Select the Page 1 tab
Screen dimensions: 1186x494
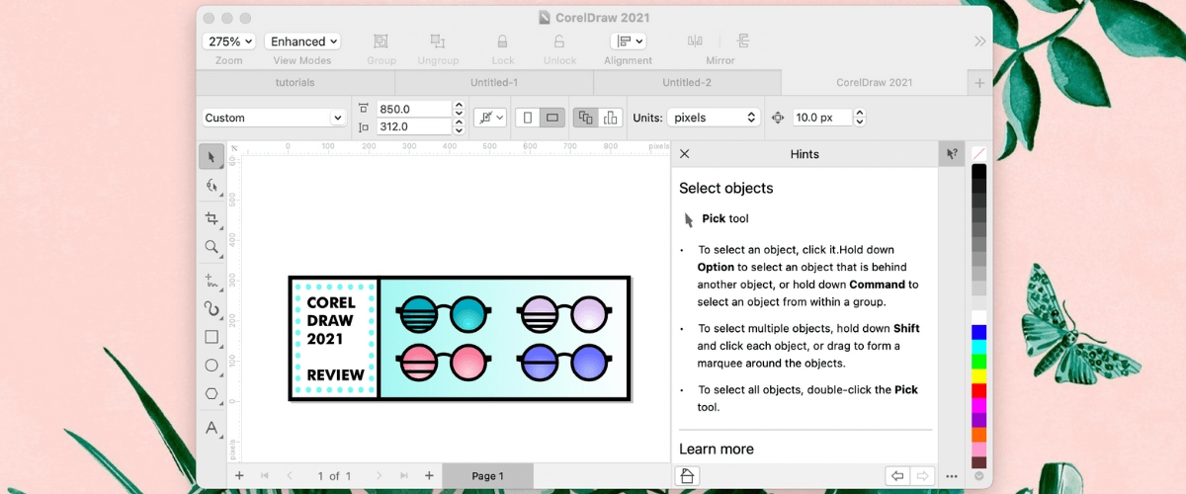pyautogui.click(x=488, y=476)
